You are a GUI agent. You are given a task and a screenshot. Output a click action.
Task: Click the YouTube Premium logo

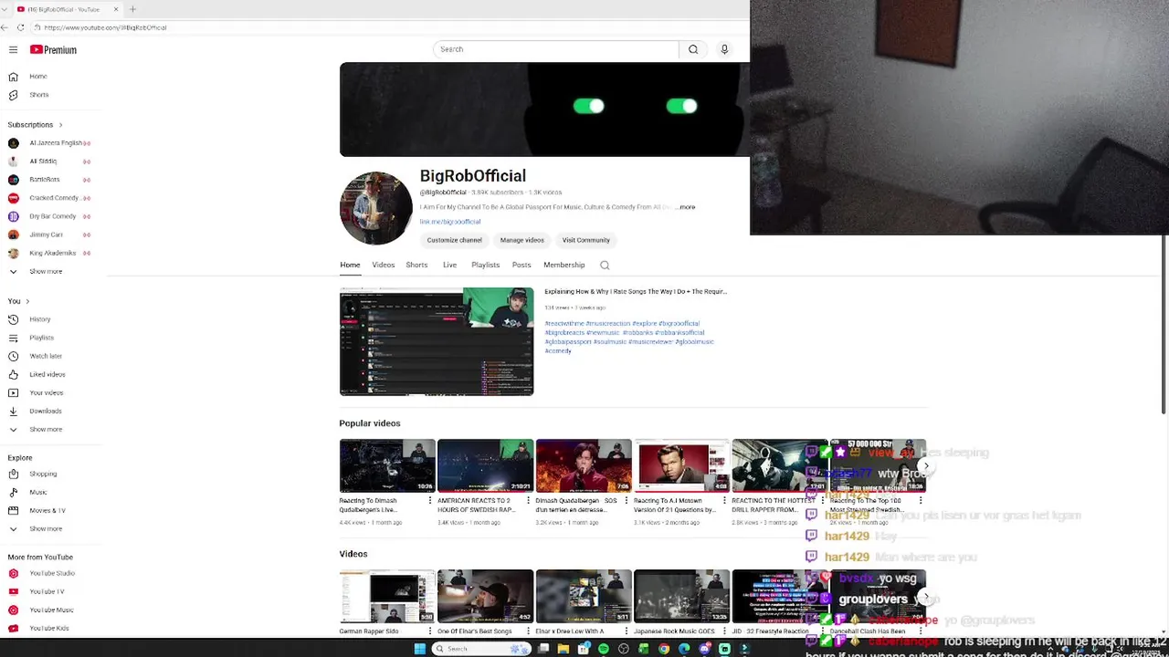point(53,49)
